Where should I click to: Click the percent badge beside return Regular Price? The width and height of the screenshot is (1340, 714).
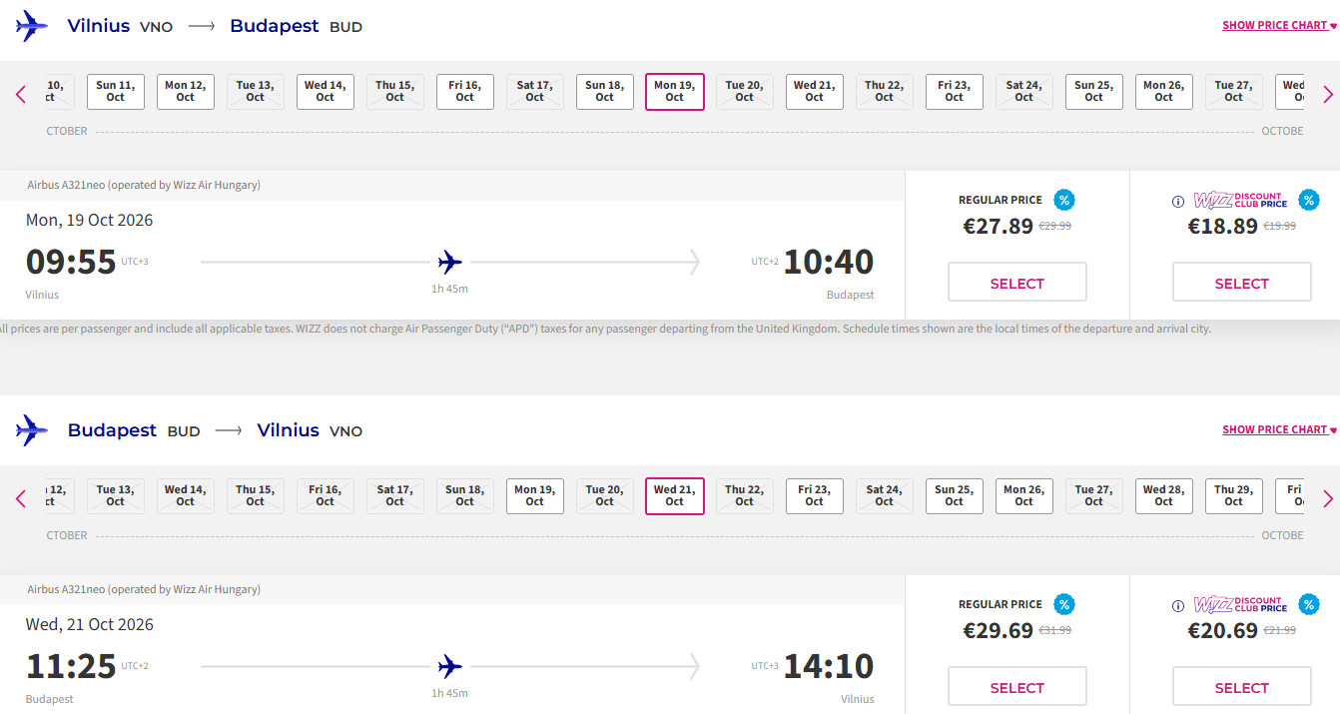(1064, 604)
